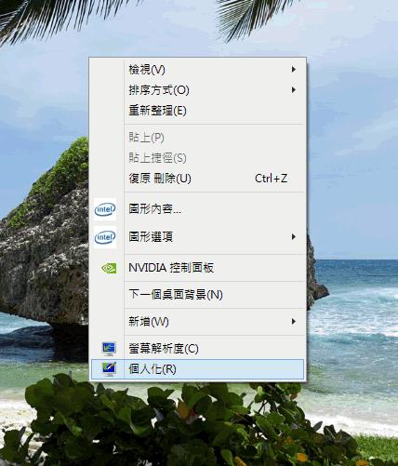Open NVIDIA 控制面板
The height and width of the screenshot is (466, 398).
[197, 268]
